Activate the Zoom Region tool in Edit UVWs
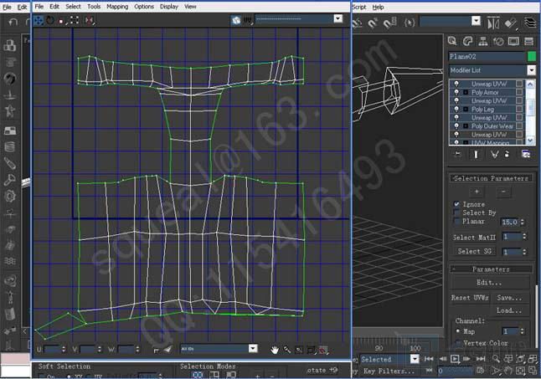This screenshot has width=541, height=379. coord(299,350)
